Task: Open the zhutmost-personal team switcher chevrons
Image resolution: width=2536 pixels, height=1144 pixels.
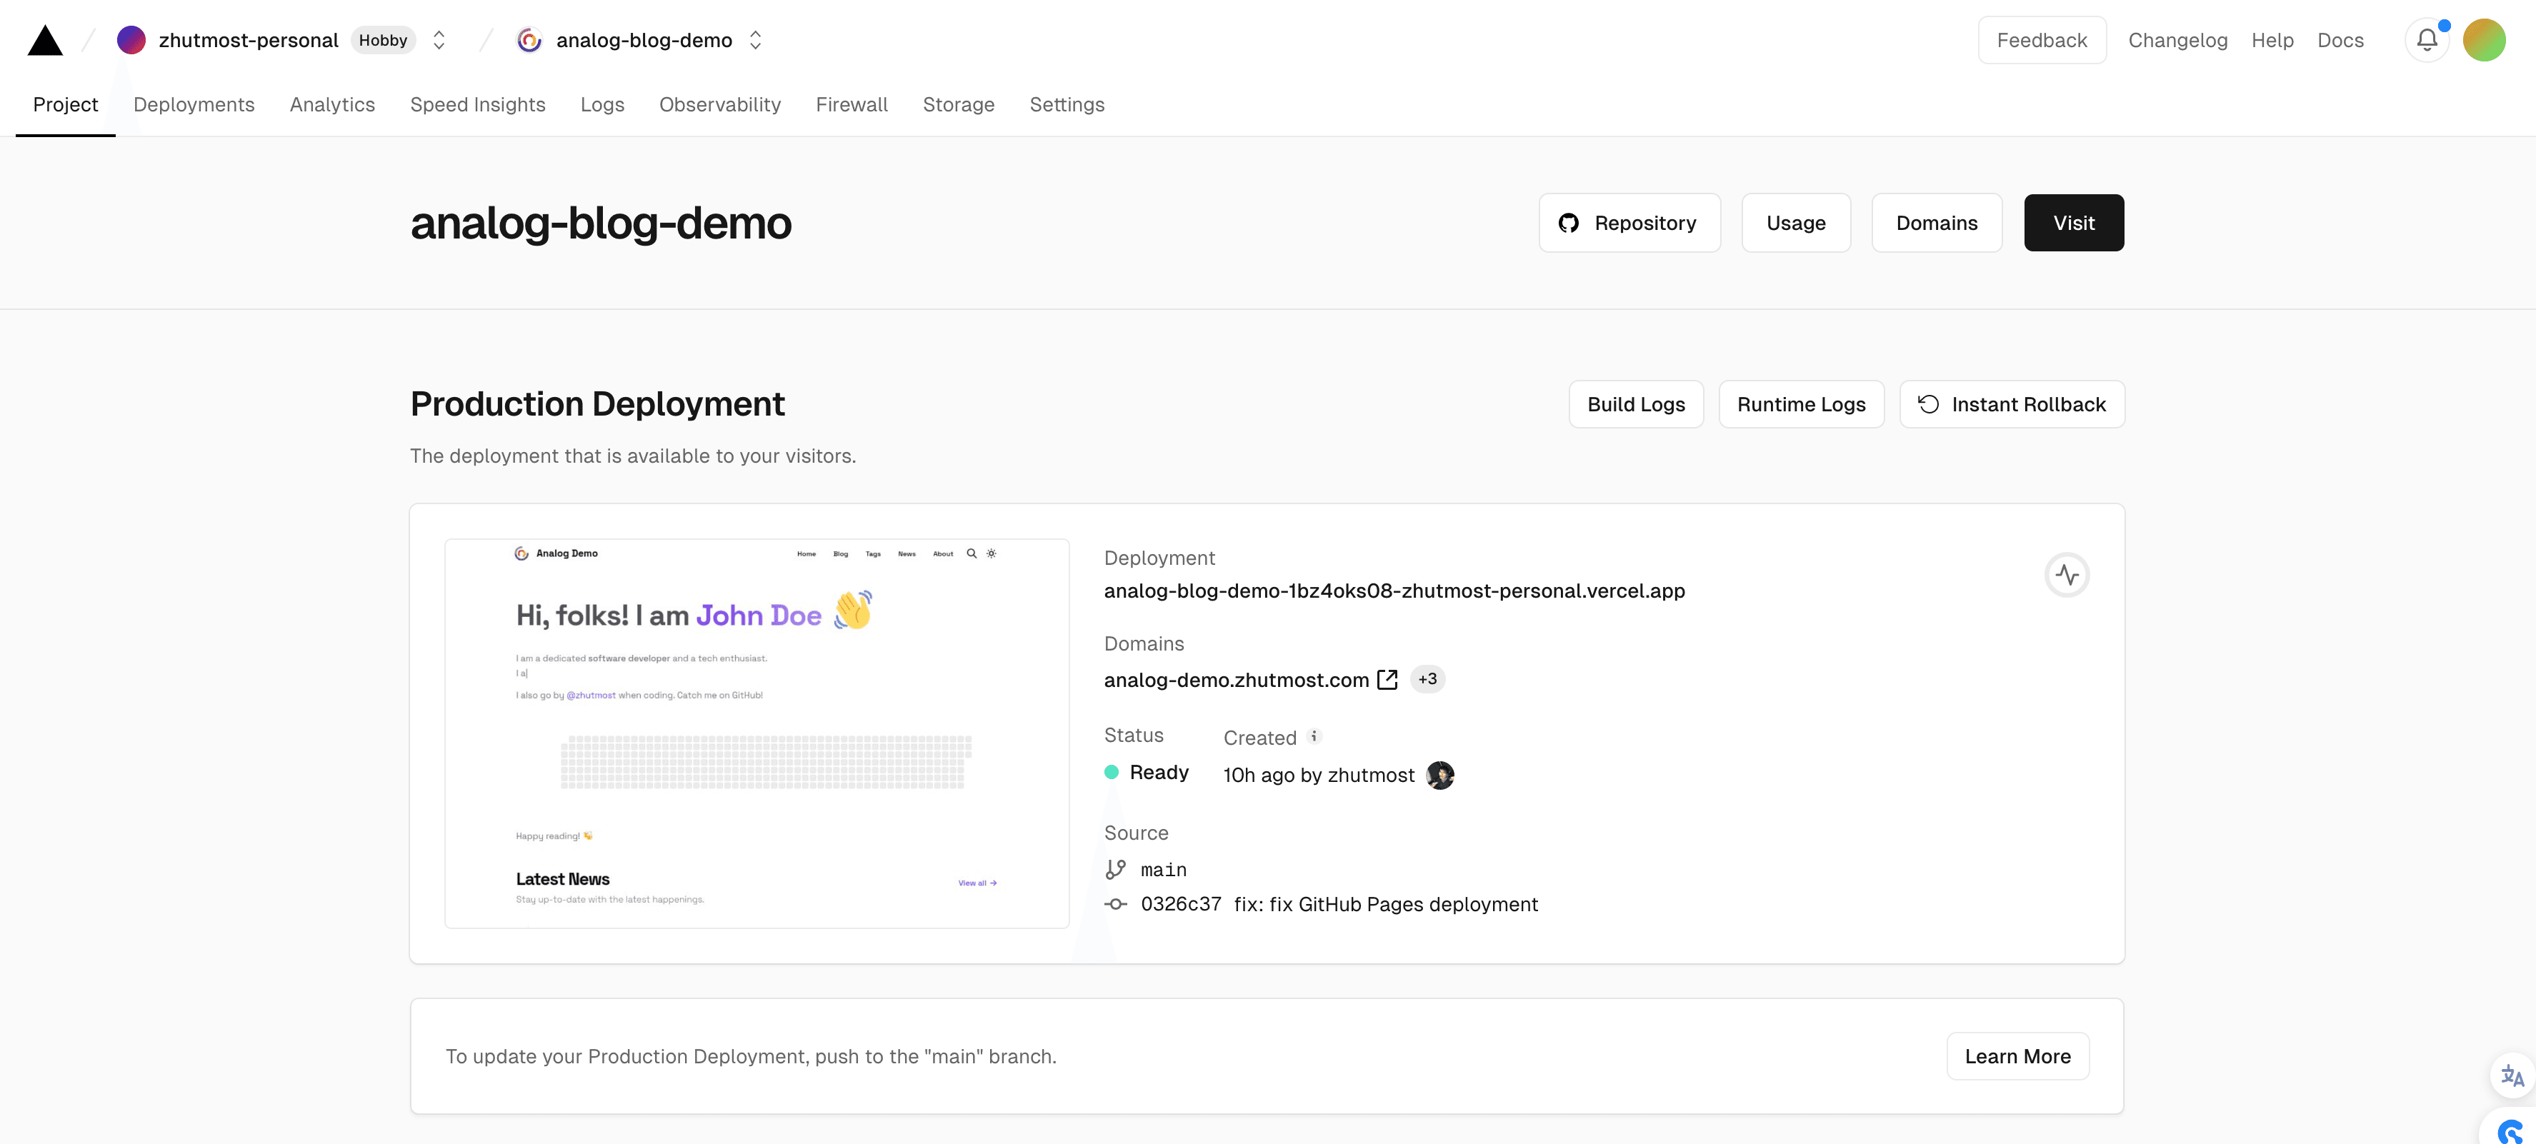Action: (438, 39)
